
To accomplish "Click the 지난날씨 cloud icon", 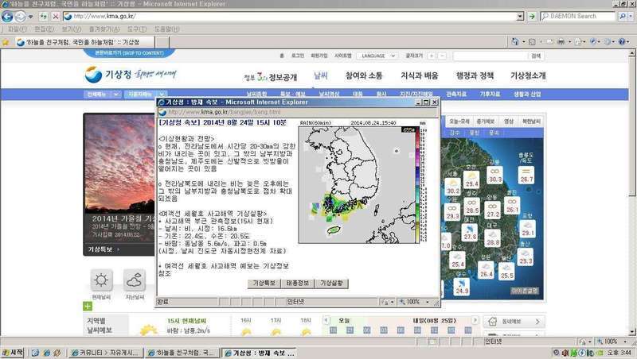I will [135, 280].
